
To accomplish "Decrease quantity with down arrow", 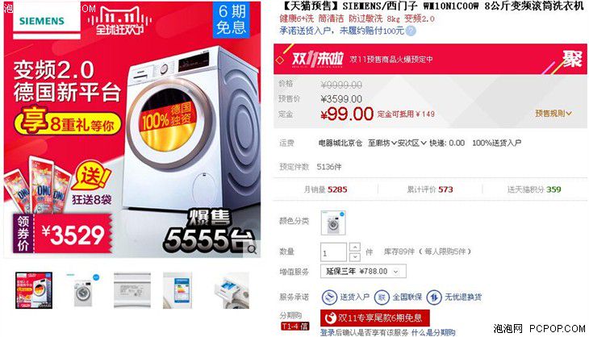I will pos(355,256).
